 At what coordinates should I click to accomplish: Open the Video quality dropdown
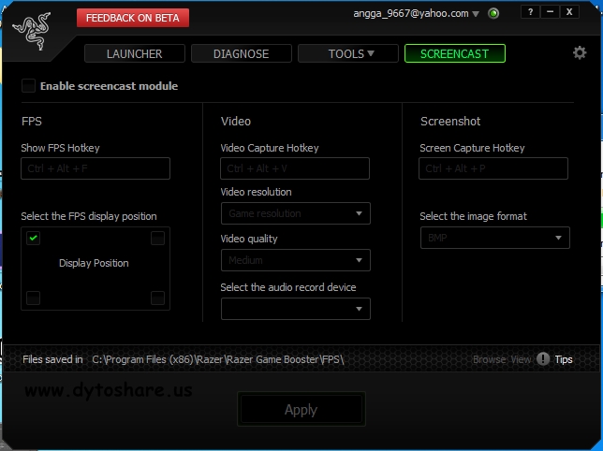coord(296,260)
